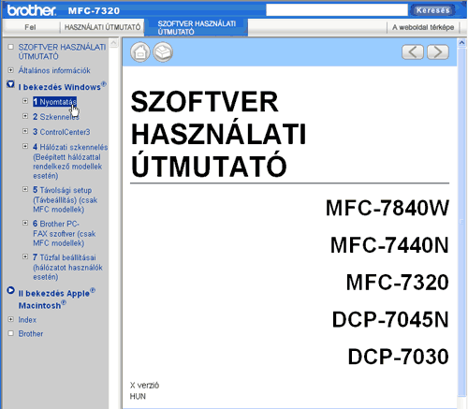
Task: Expand the II bekezdés Apple Macintosh arrow
Action: [x=10, y=290]
